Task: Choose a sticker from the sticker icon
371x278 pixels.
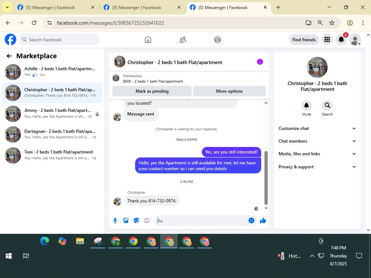Action: pos(136,220)
